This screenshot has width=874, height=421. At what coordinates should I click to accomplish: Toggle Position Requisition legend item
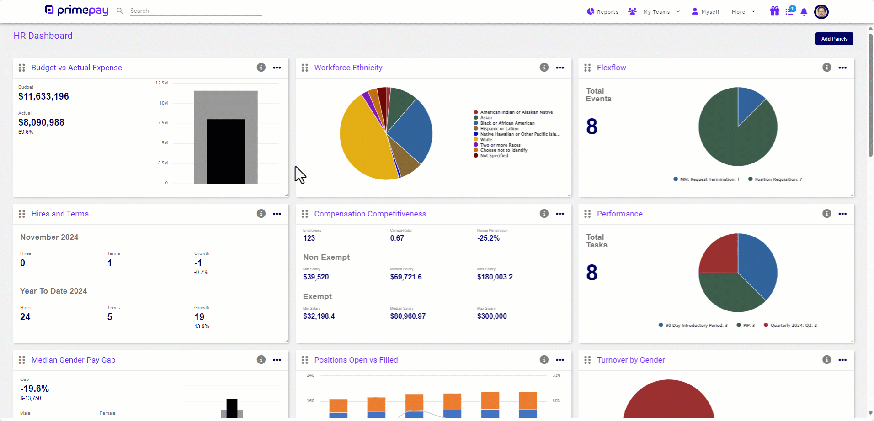coord(775,179)
